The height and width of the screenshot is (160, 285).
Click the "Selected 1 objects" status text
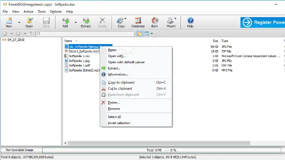pos(168,157)
